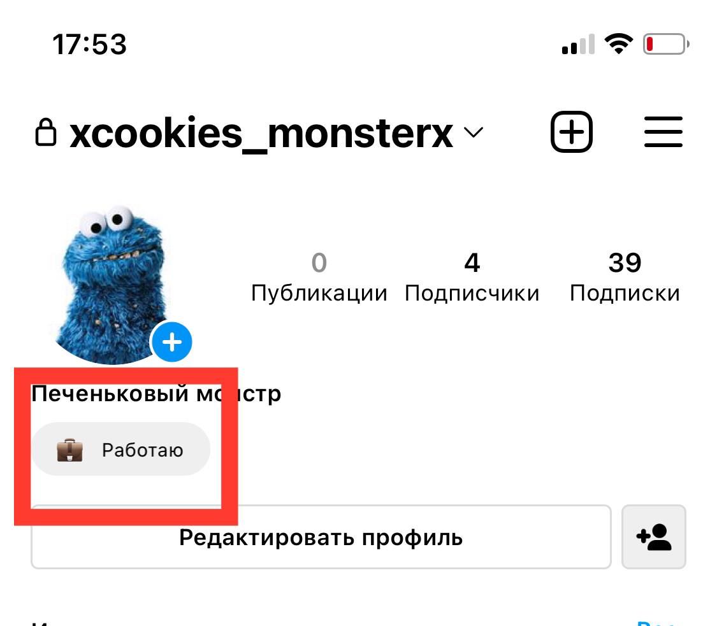
Task: Open the Работаю status pill
Action: (x=120, y=449)
